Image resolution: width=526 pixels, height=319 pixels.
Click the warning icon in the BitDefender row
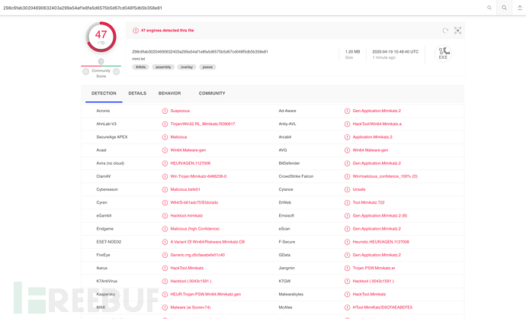point(347,163)
